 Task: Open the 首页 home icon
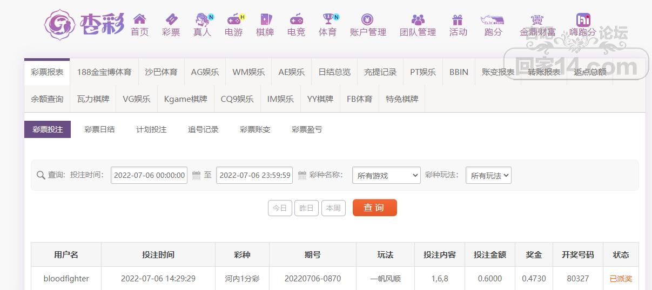click(x=139, y=19)
